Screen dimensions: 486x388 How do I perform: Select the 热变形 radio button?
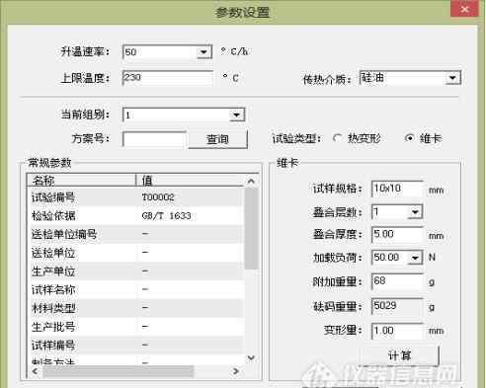tap(337, 138)
